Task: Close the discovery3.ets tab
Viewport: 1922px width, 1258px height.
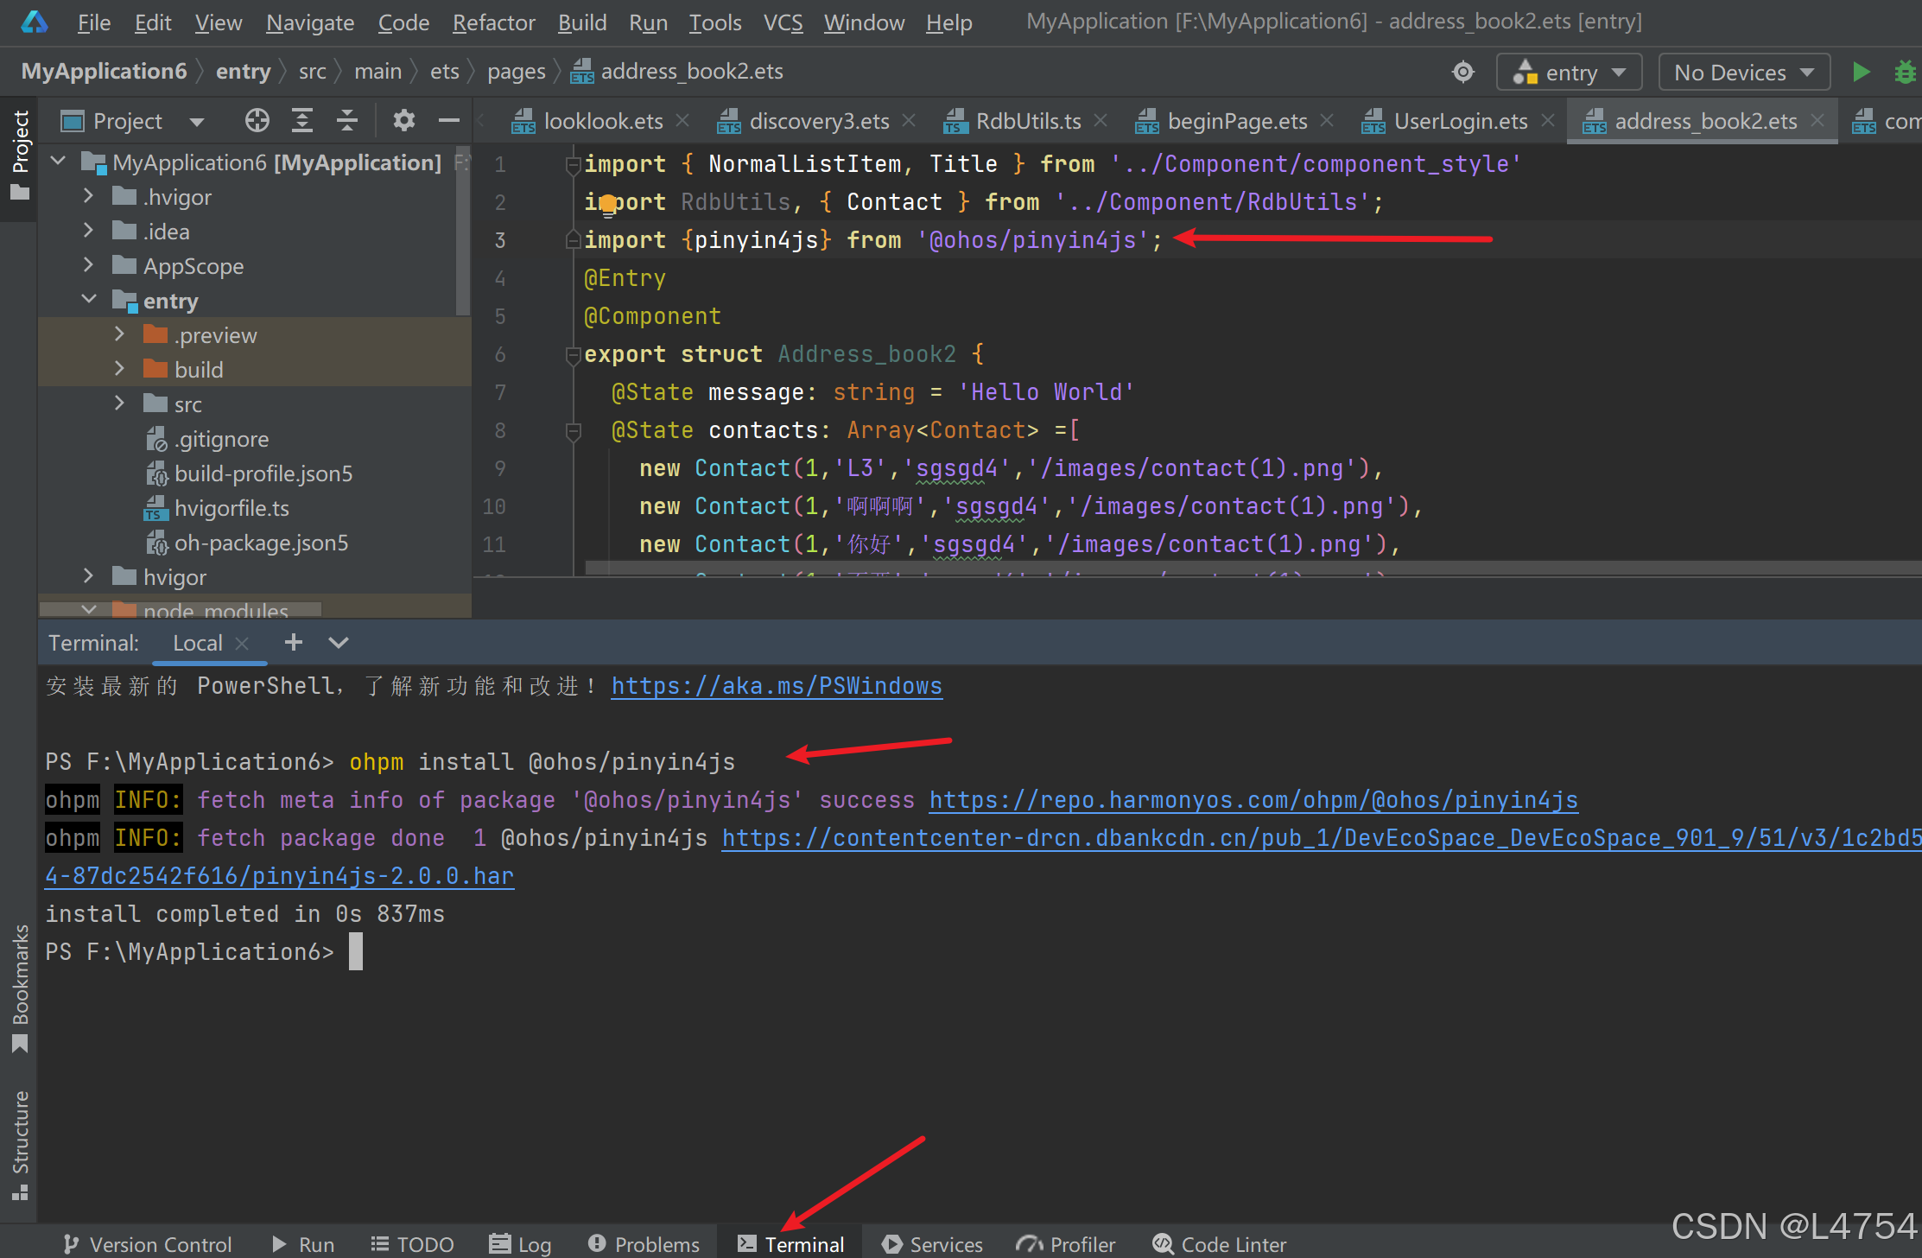Action: (x=909, y=120)
